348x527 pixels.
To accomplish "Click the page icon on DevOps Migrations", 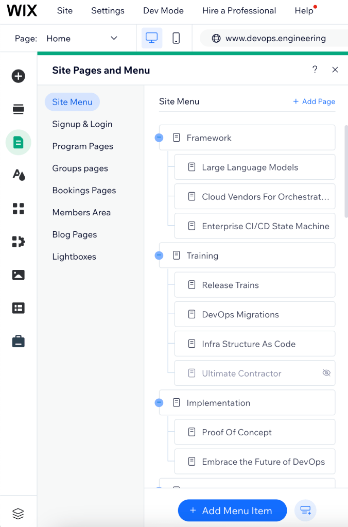I will (192, 314).
